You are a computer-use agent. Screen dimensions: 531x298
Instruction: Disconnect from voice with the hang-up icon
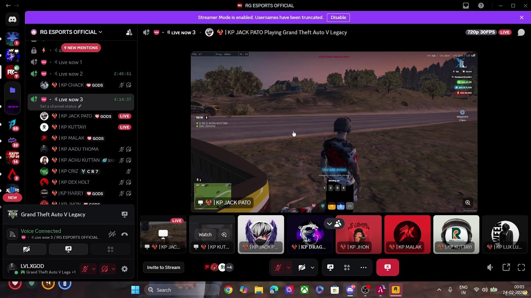(124, 234)
